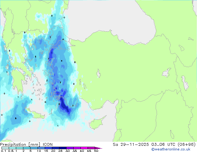Click the 20–25 mm legend color box

56,148
